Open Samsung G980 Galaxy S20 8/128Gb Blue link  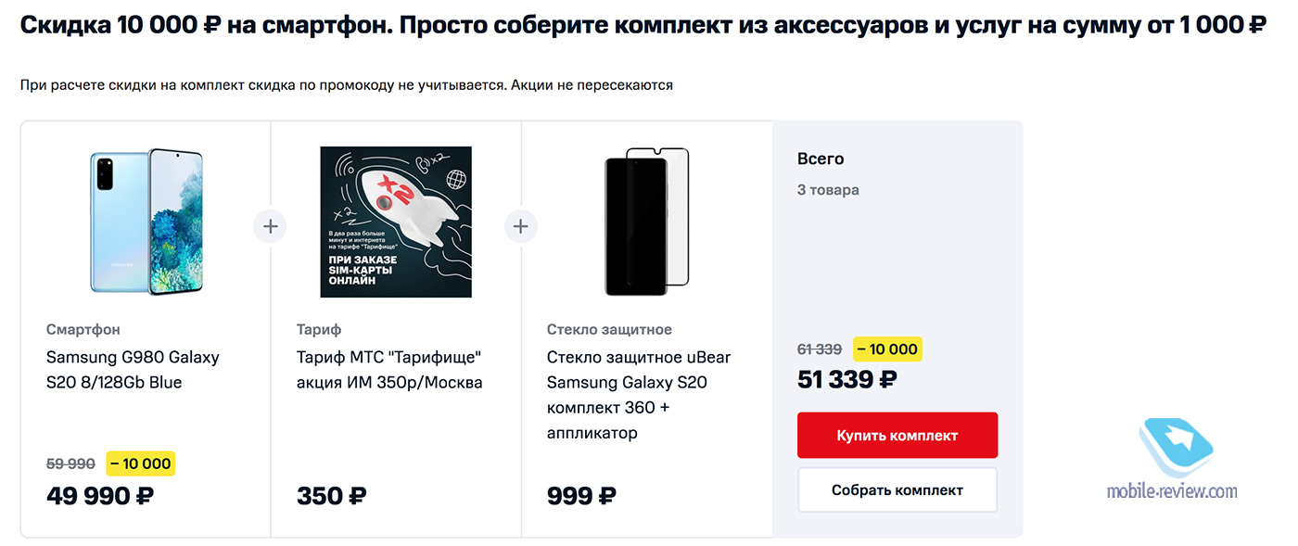click(x=133, y=369)
